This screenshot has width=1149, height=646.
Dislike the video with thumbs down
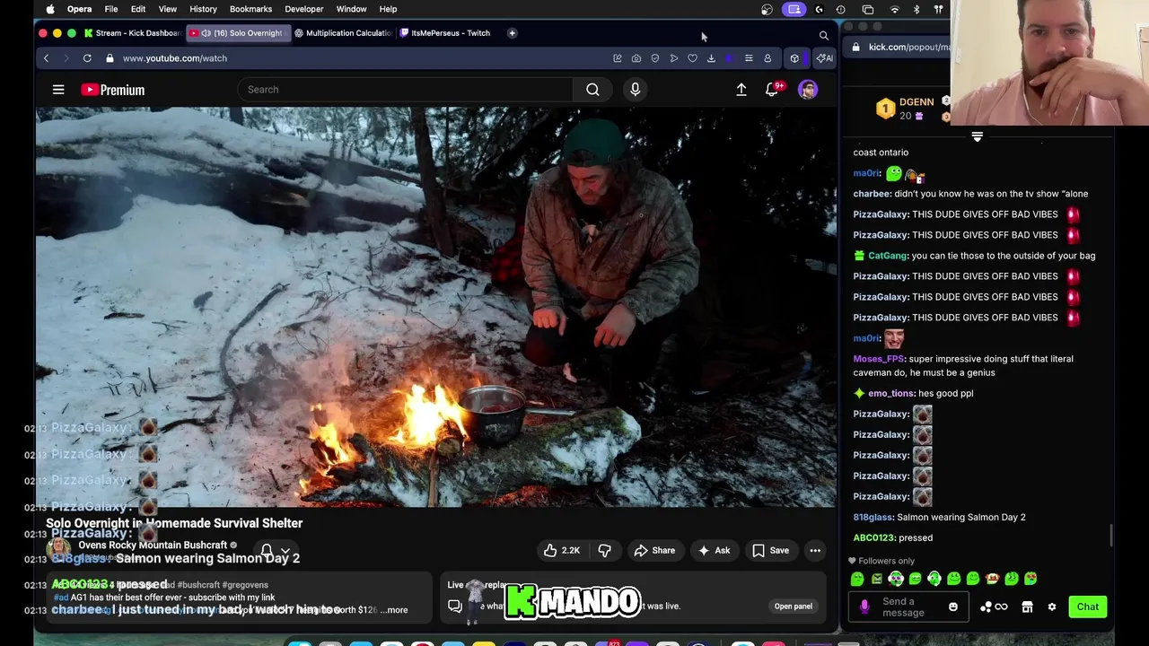(x=605, y=551)
